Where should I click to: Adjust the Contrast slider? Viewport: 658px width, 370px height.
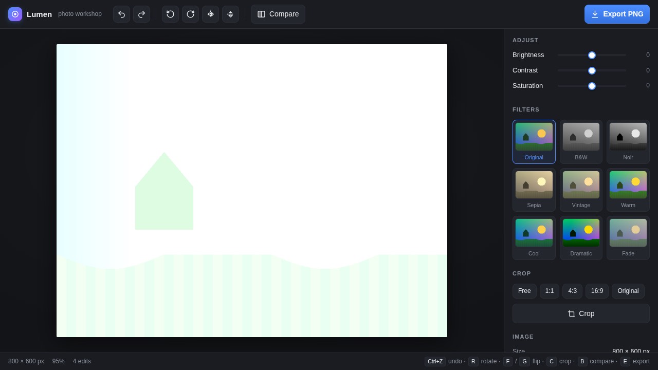(x=592, y=70)
